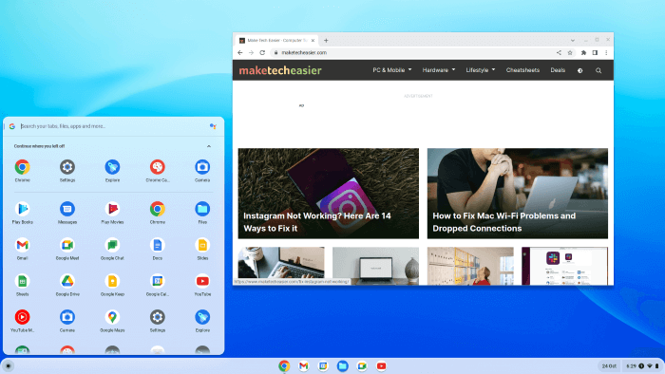Launch YouTube from the launcher grid

pyautogui.click(x=202, y=281)
